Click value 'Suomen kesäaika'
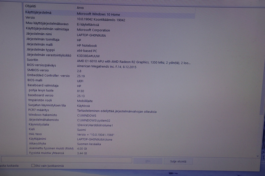This screenshot has width=265, height=176. [89, 144]
